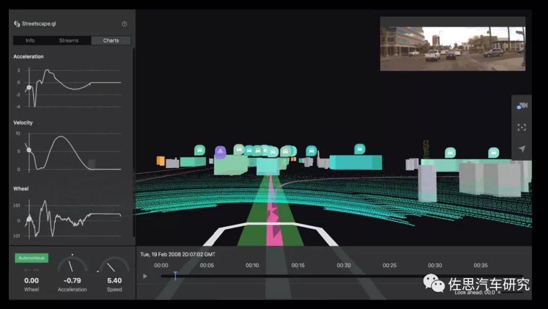
Task: Jump to 00:20 on the timeline
Action: coord(344,265)
